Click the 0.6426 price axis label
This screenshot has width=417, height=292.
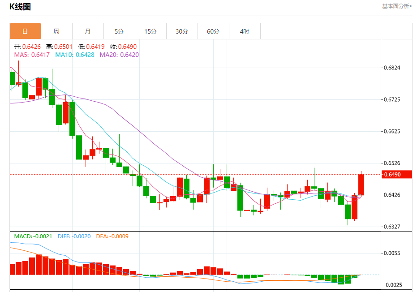pyautogui.click(x=392, y=195)
